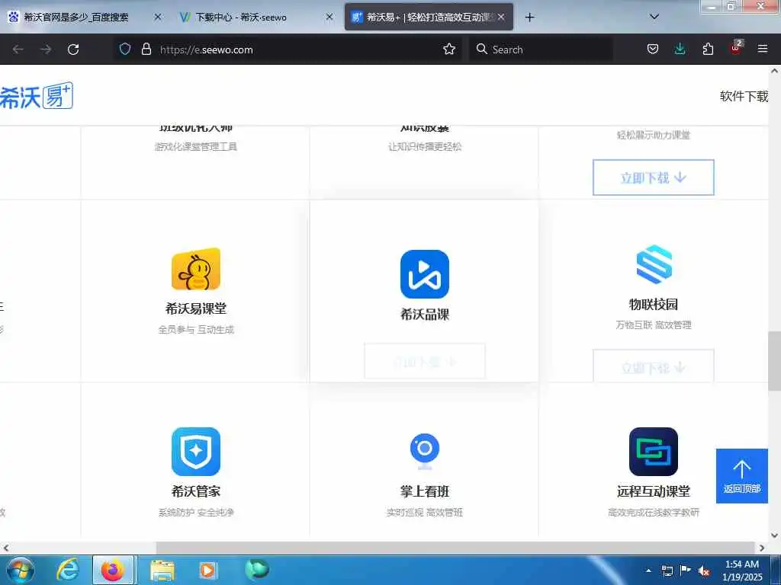781x585 pixels.
Task: Click 游戏化课堂管理工具 description text
Action: (196, 147)
